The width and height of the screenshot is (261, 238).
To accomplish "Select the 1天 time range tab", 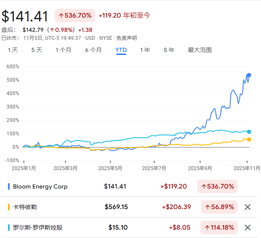I will click(13, 50).
